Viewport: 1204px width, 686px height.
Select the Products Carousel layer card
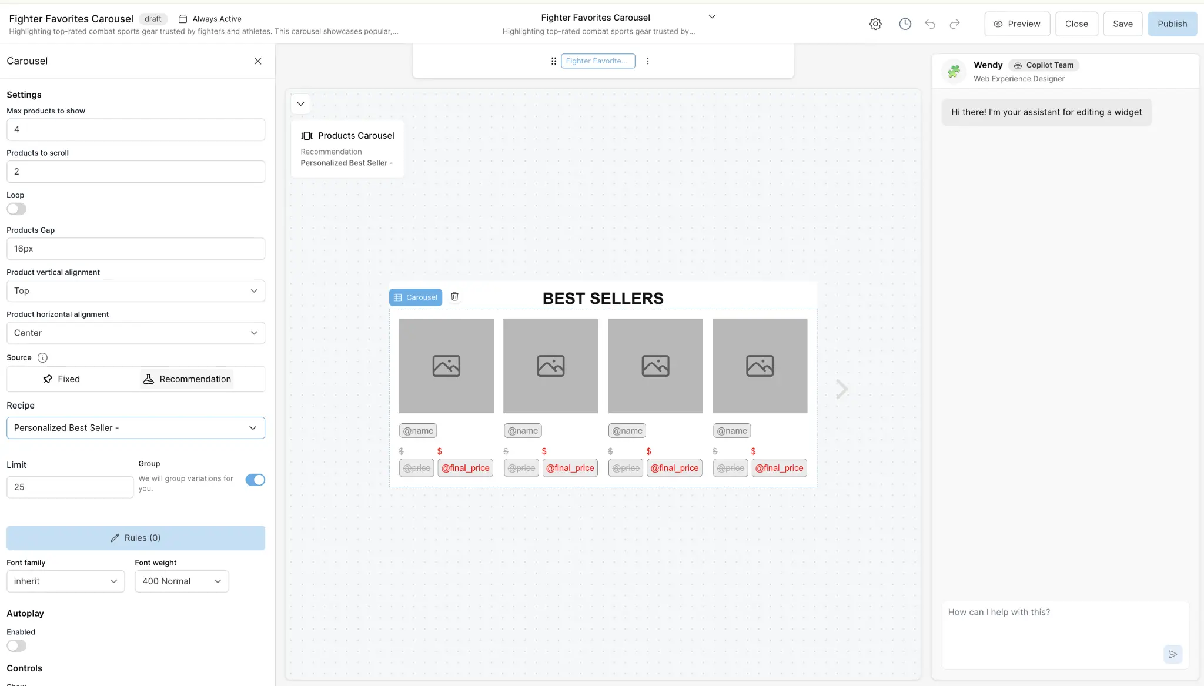pos(347,149)
